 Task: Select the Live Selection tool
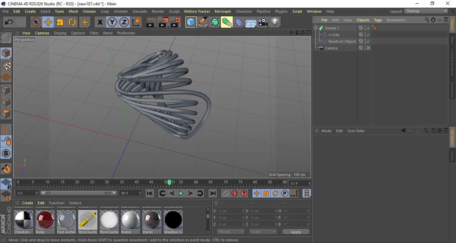coord(36,22)
